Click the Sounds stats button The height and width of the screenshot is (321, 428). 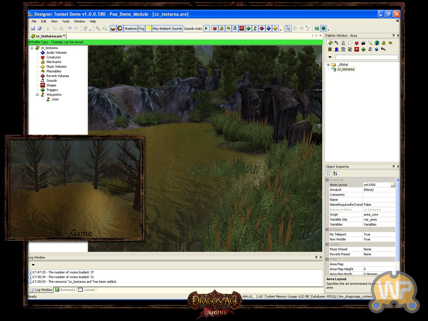coord(193,28)
